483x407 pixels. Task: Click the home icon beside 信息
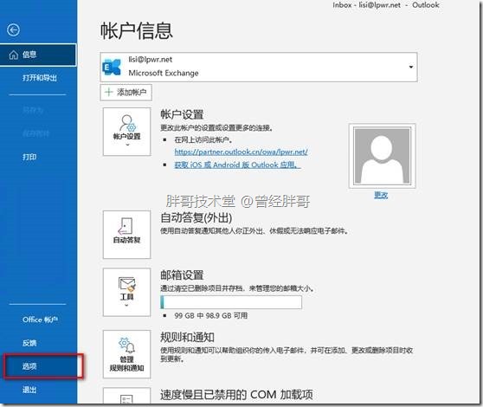point(14,55)
